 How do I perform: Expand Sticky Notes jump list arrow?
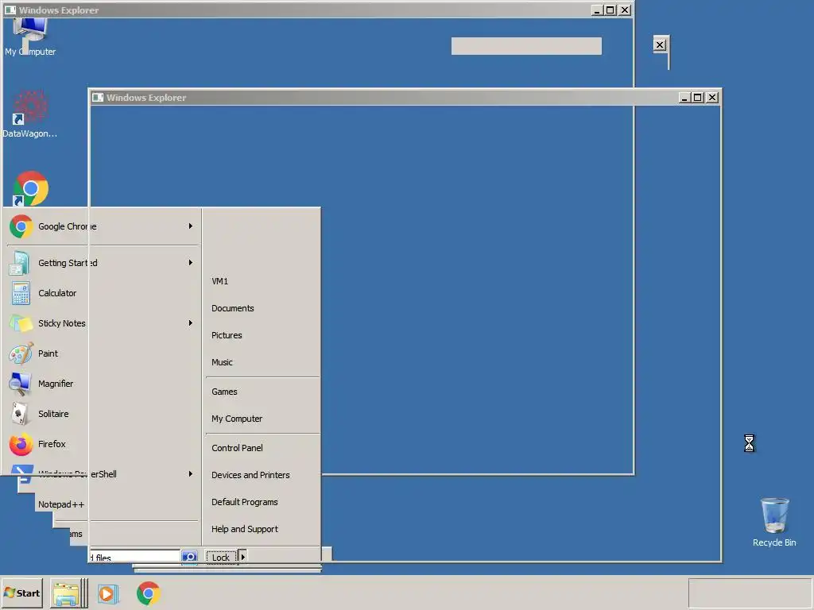click(191, 322)
